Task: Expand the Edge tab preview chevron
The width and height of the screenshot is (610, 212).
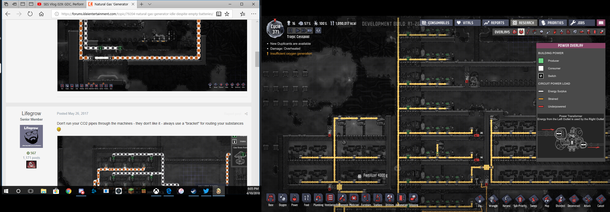Action: pyautogui.click(x=150, y=4)
